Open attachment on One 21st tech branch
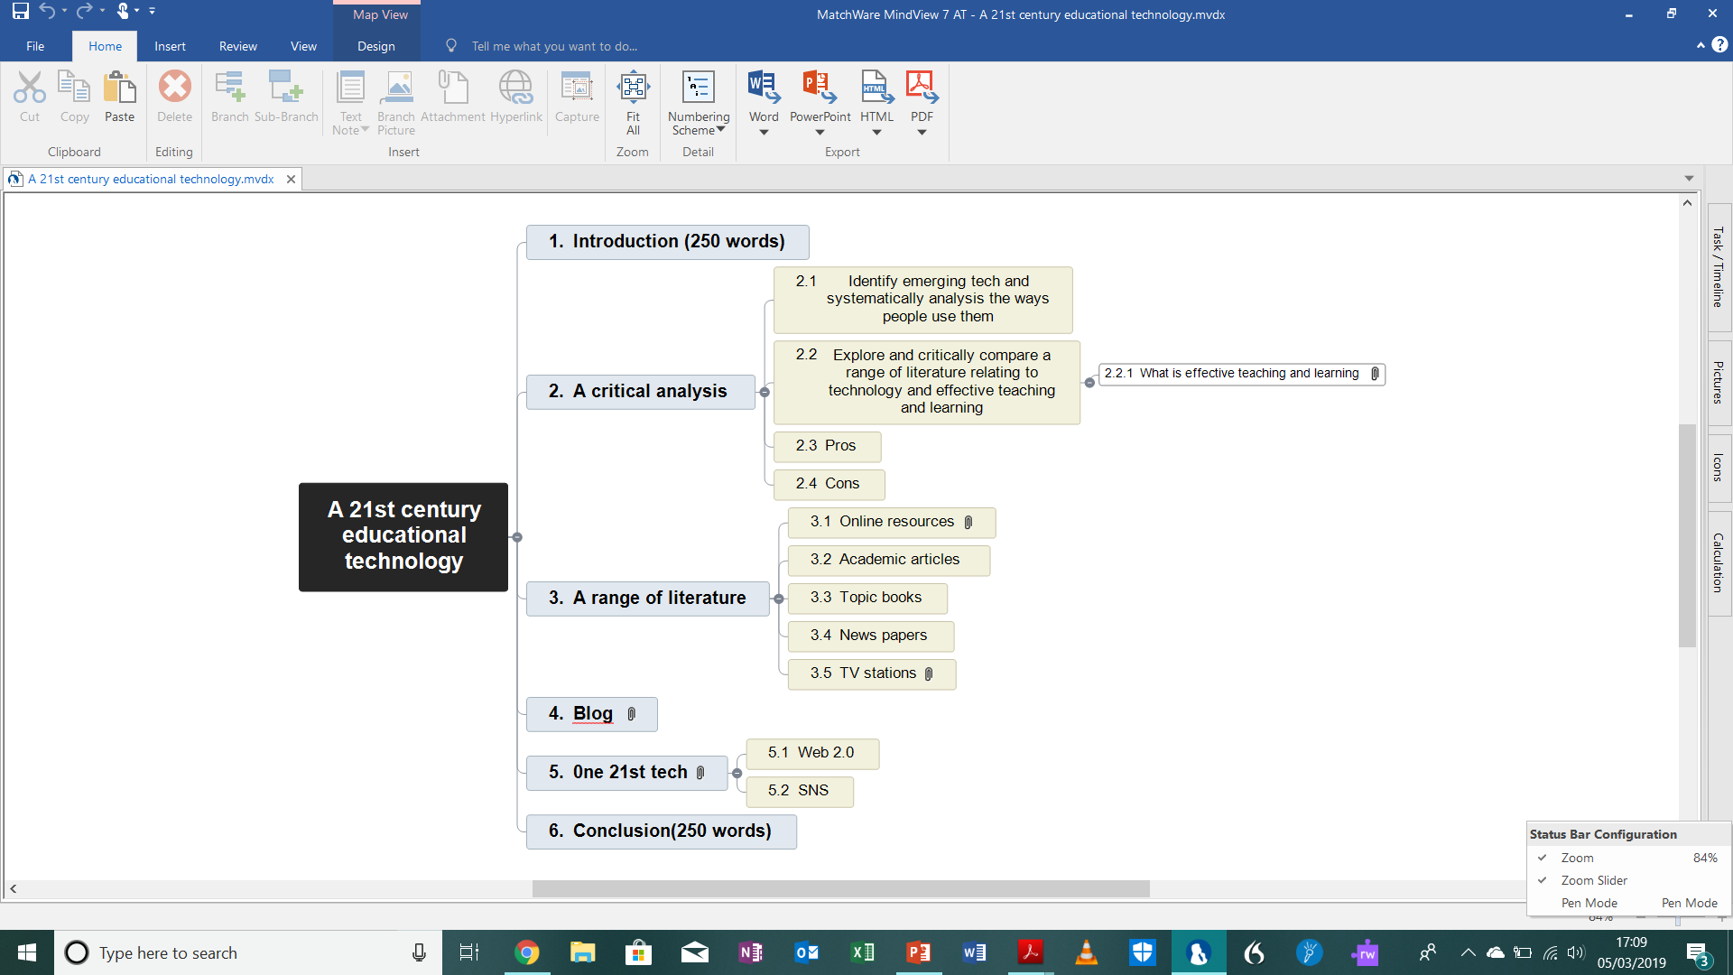Screen dimensions: 1733x975 pos(700,773)
